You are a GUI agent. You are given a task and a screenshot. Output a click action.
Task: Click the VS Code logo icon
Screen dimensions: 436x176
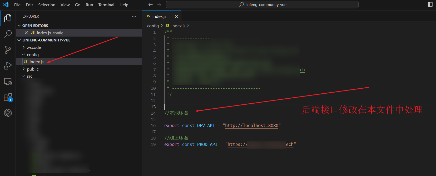click(6, 5)
